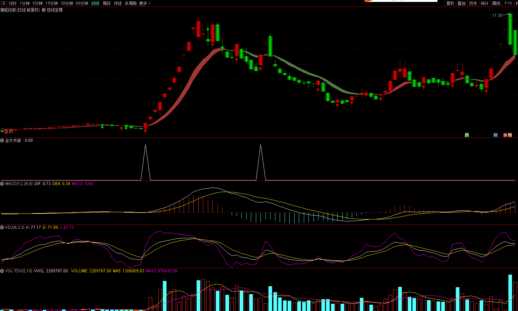
Task: Open the 多周期 multi-period view
Action: click(130, 3)
